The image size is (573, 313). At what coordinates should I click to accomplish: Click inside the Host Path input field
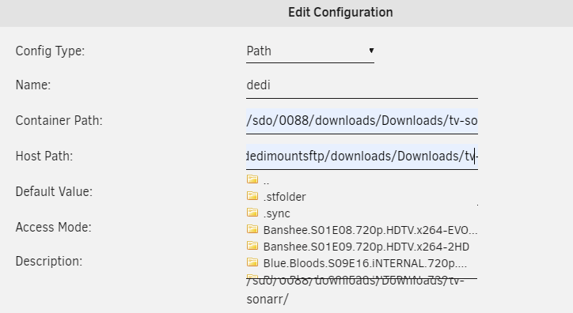(362, 156)
